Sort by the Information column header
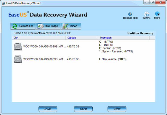 [124, 38]
